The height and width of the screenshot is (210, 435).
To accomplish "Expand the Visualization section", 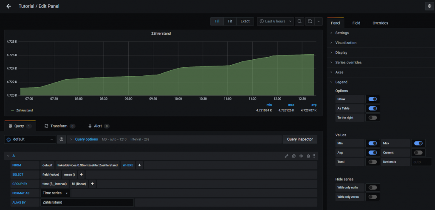I will click(x=346, y=43).
